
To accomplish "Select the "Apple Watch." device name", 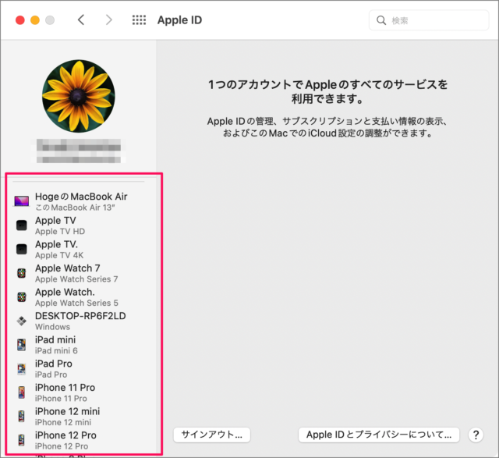I will [x=65, y=292].
